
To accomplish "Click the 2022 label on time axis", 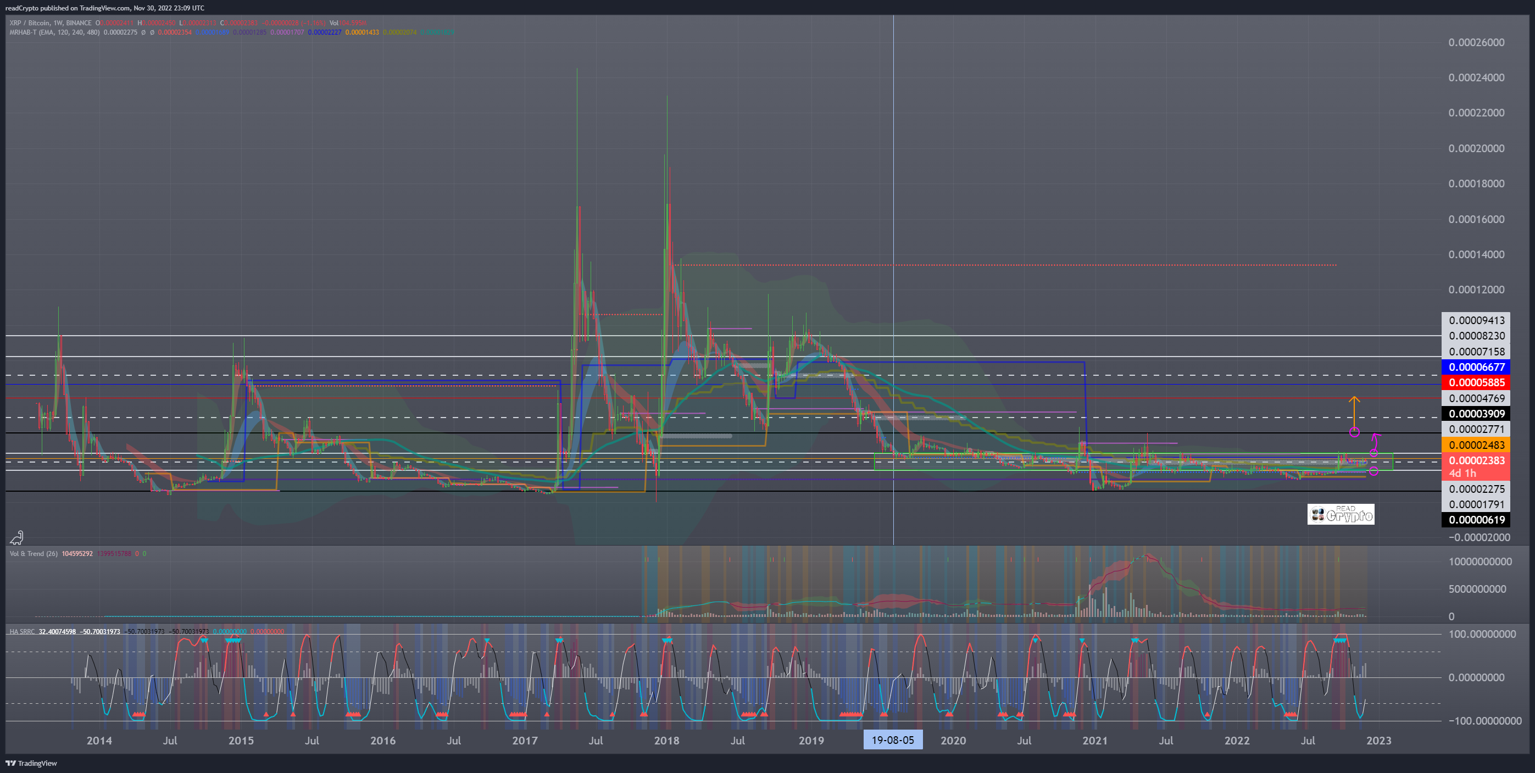I will tap(1237, 740).
